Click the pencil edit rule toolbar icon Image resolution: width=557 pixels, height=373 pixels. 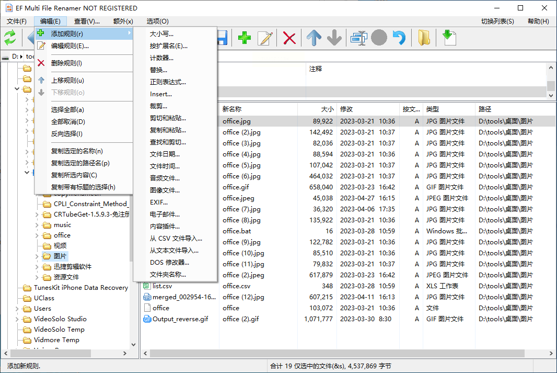(x=265, y=38)
